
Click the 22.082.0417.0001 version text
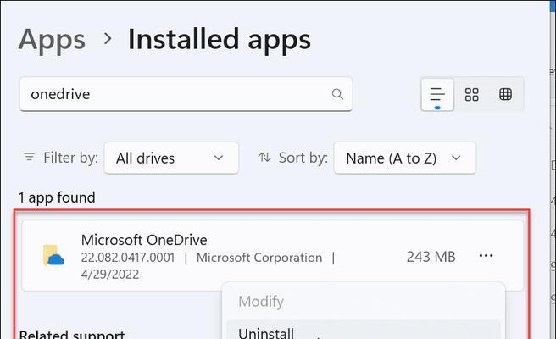(x=128, y=258)
